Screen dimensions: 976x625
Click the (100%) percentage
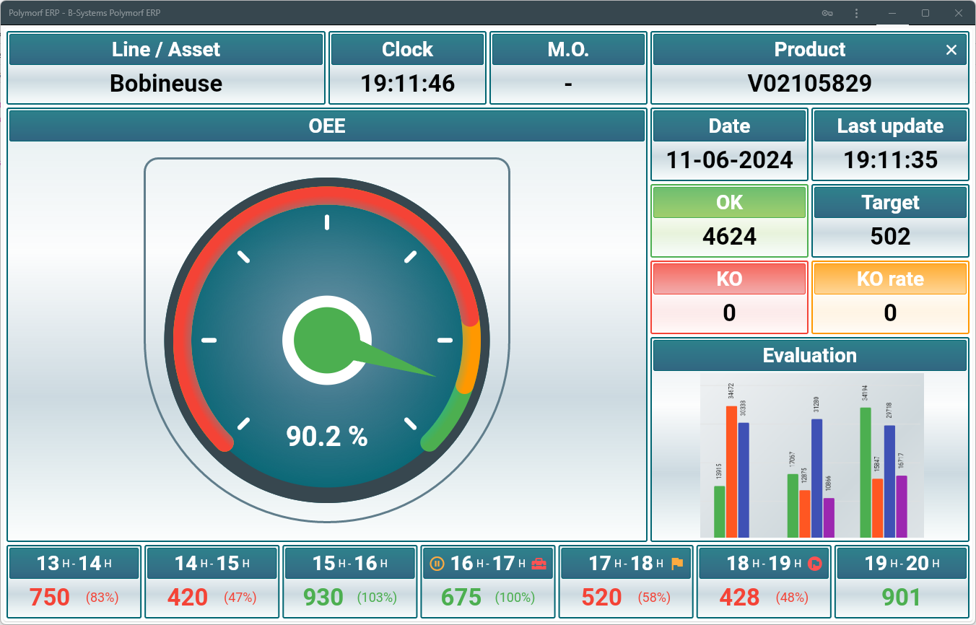tap(515, 598)
